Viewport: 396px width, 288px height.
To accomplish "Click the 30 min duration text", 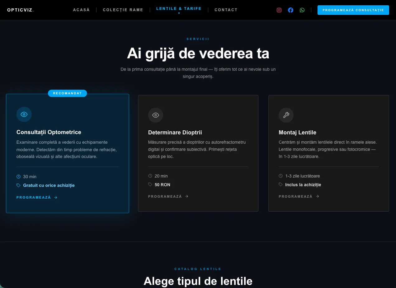I will coord(30,177).
